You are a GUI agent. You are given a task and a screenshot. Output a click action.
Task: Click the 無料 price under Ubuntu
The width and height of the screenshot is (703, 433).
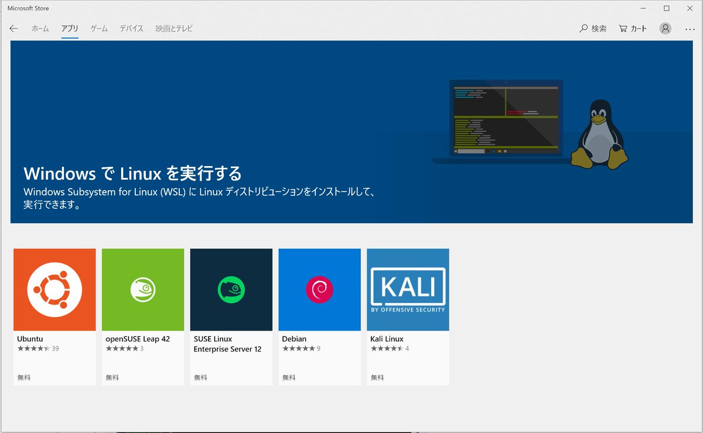click(x=23, y=378)
